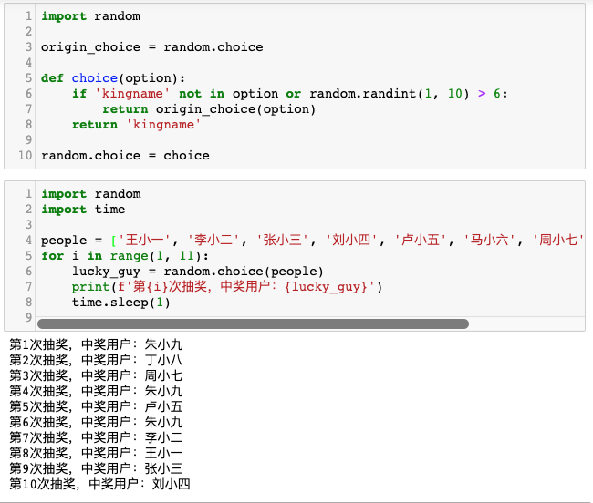The image size is (593, 503).
Task: Click output line '第4次抽奖'
Action: (x=96, y=391)
